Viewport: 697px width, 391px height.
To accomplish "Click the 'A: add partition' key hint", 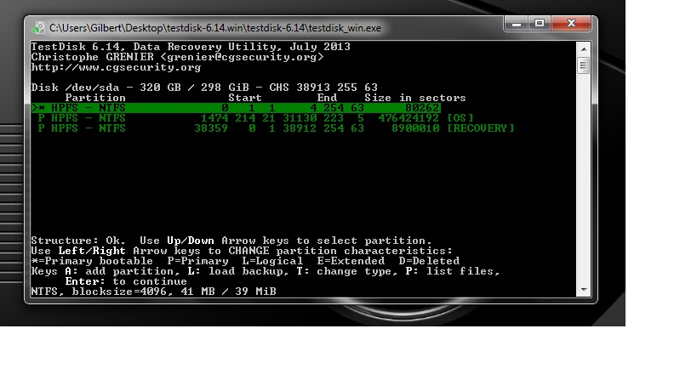I will tap(123, 271).
